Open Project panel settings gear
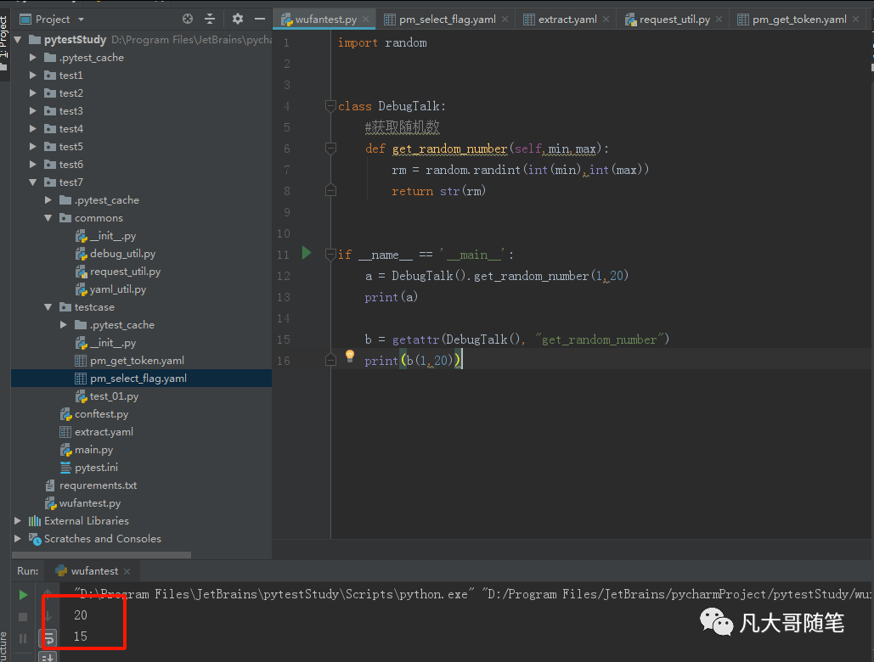Screen dimensions: 874x662 pos(238,19)
